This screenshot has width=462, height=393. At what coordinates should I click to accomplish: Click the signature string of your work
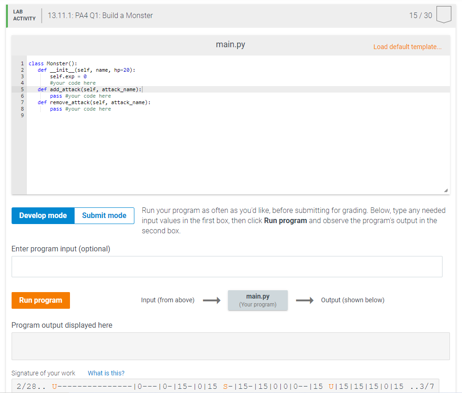tap(225, 386)
